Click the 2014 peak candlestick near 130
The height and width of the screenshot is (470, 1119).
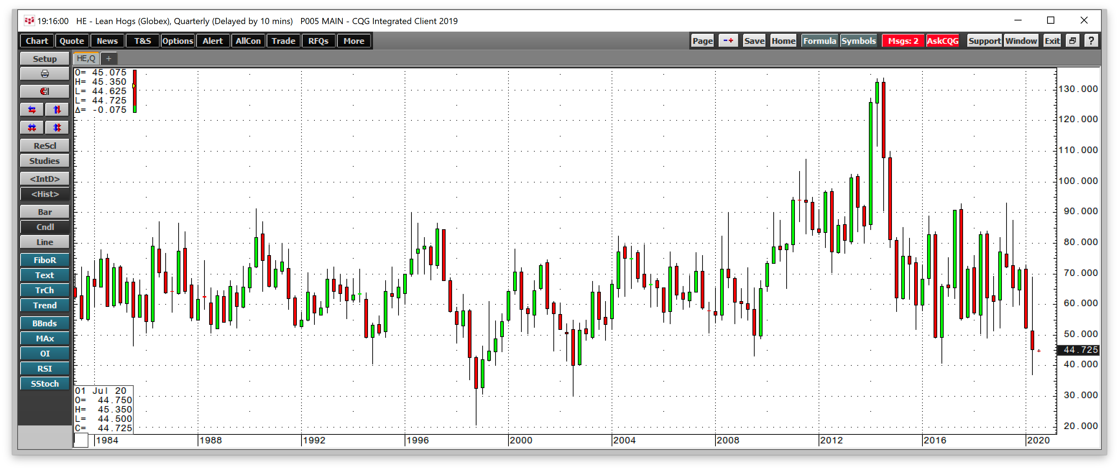(x=877, y=92)
